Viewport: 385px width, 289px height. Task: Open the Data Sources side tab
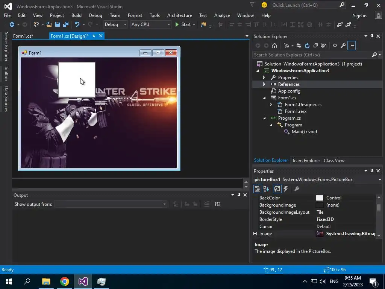(x=6, y=99)
